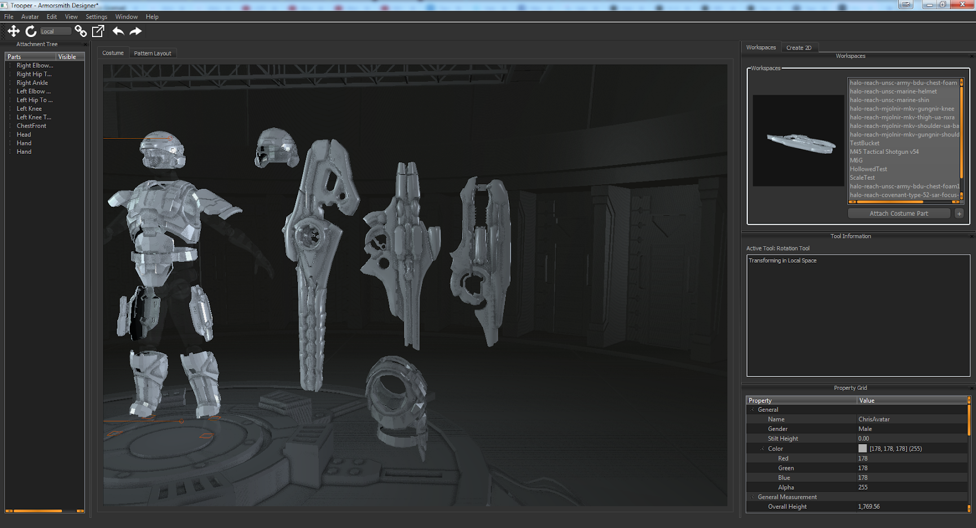Edit the Red value field
The image size is (976, 528).
point(912,459)
